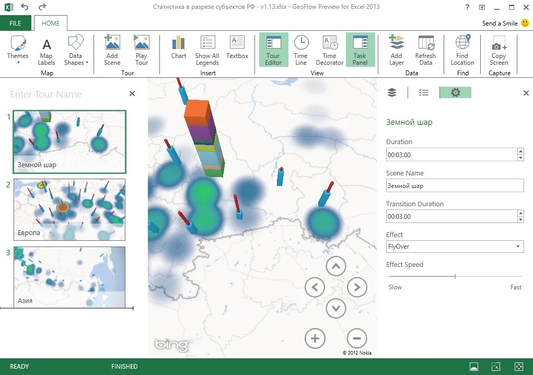Click the Excel application icon
Screen dimensions: 533x375
9,7
